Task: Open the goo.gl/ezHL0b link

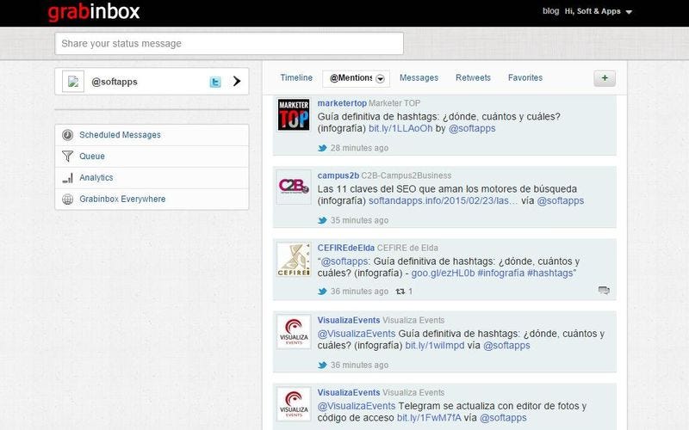Action: (x=443, y=273)
